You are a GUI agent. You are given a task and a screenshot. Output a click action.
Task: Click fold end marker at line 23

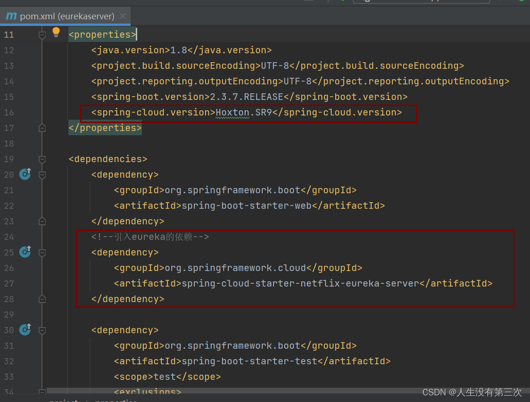point(42,222)
